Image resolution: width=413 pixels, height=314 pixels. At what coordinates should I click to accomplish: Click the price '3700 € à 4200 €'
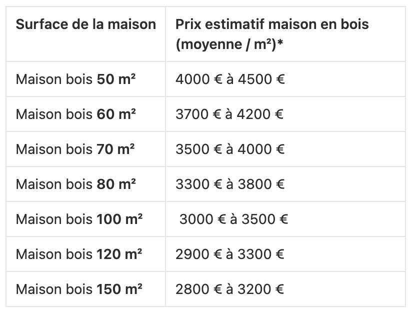click(229, 114)
